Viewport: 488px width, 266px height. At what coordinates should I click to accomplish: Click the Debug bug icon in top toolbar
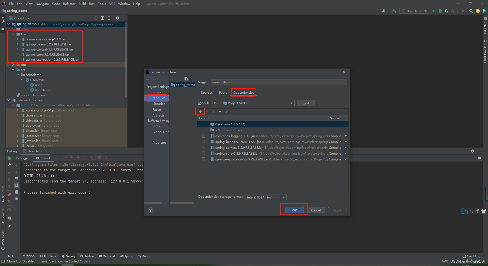(x=440, y=11)
